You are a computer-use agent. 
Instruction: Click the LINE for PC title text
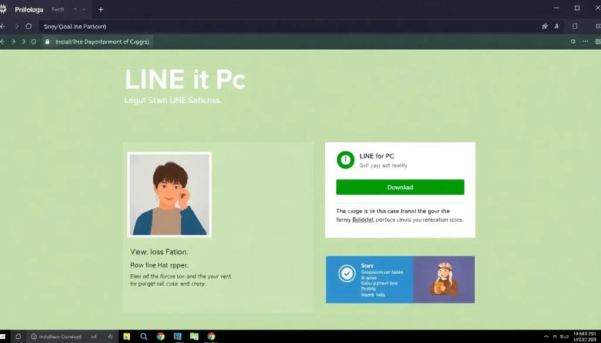coord(377,156)
